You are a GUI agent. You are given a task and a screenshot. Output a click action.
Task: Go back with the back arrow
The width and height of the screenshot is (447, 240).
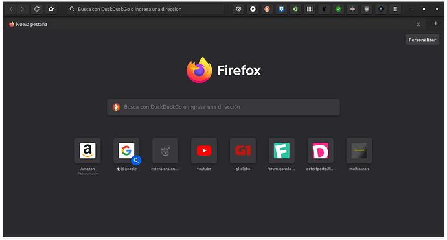pos(11,9)
